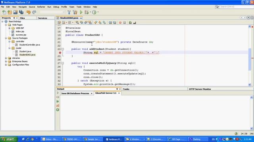Click the Windows Start button
254x142 pixels.
coord(8,139)
